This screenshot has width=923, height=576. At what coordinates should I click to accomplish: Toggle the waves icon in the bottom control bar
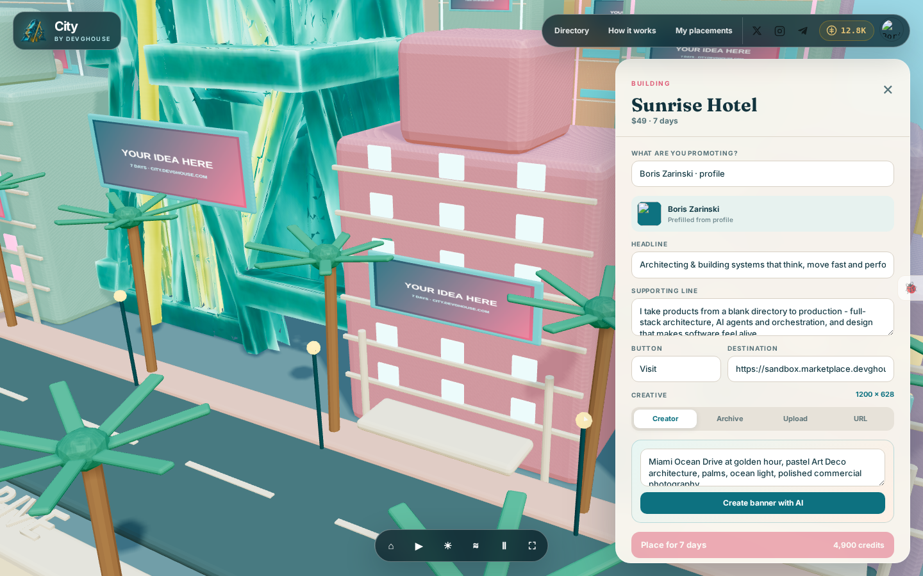click(x=476, y=546)
